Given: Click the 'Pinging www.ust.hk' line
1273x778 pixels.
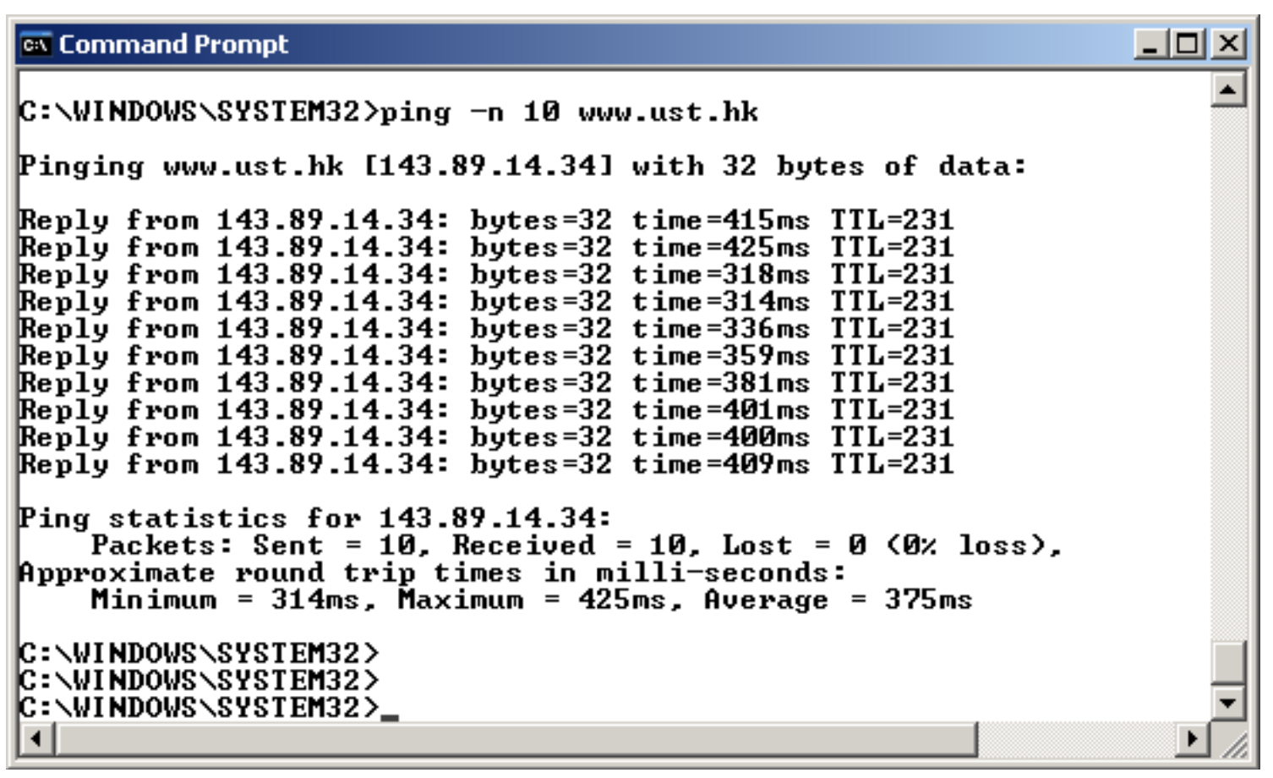Looking at the screenshot, I should (522, 167).
